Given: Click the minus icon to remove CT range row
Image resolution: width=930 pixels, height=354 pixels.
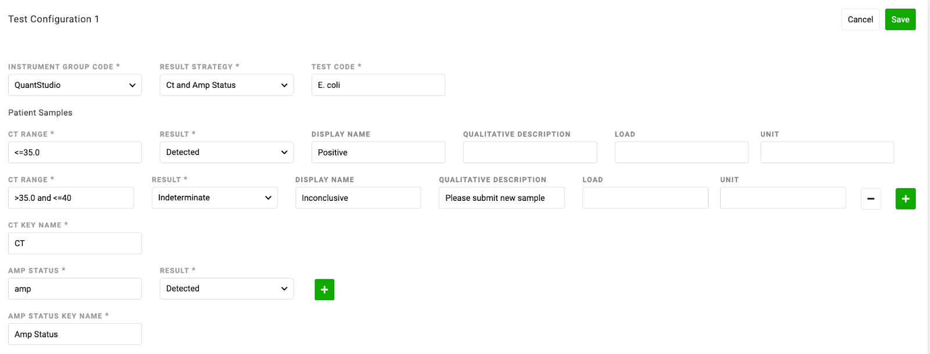Looking at the screenshot, I should [870, 198].
